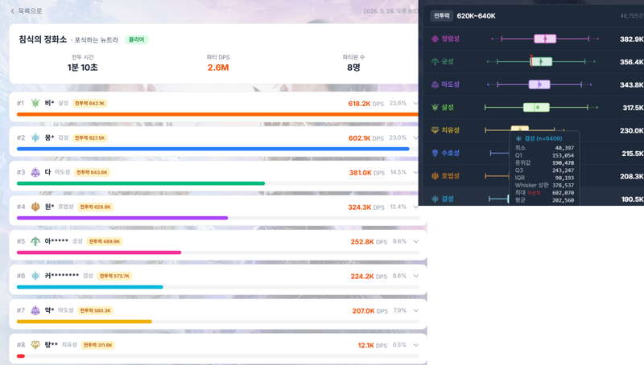Click the 살성 class icon in chart panel
This screenshot has height=365, width=644.
tap(435, 107)
